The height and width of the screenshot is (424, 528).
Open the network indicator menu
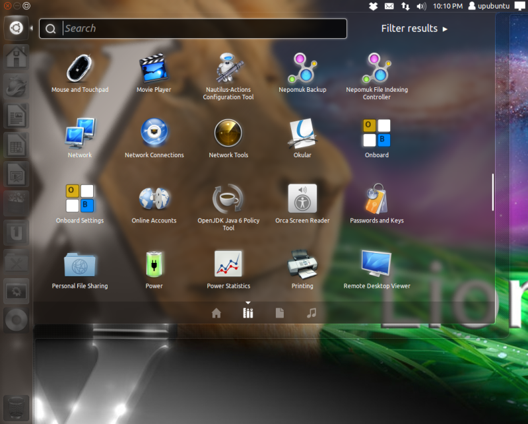click(405, 6)
